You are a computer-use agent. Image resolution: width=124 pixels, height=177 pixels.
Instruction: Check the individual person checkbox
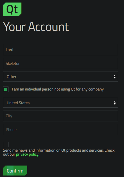[x=6, y=89]
